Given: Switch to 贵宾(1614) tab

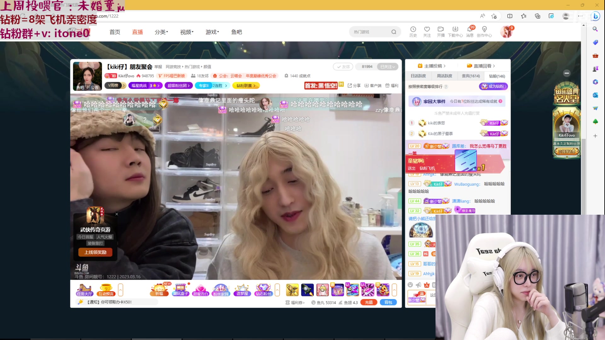Looking at the screenshot, I should click(471, 76).
